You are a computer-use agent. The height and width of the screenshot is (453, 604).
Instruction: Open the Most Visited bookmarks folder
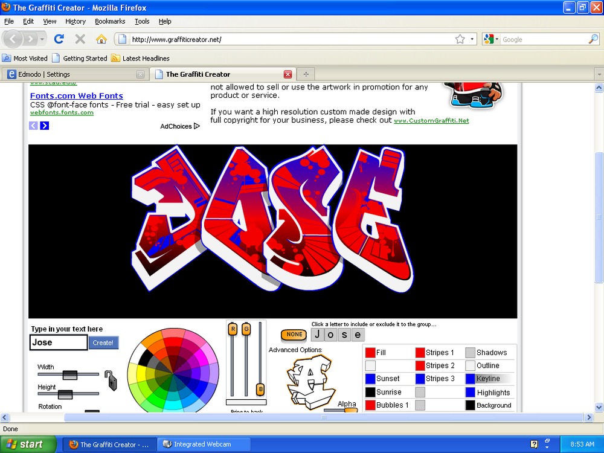[25, 58]
